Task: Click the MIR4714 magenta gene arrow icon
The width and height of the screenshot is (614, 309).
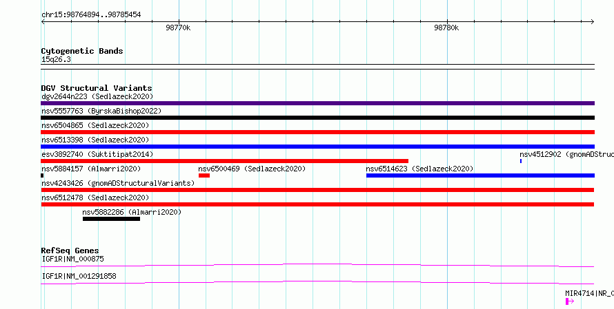Action: point(570,301)
